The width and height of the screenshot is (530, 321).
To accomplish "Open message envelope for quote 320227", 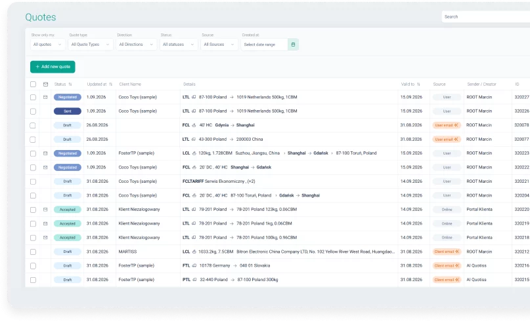I will (x=45, y=97).
